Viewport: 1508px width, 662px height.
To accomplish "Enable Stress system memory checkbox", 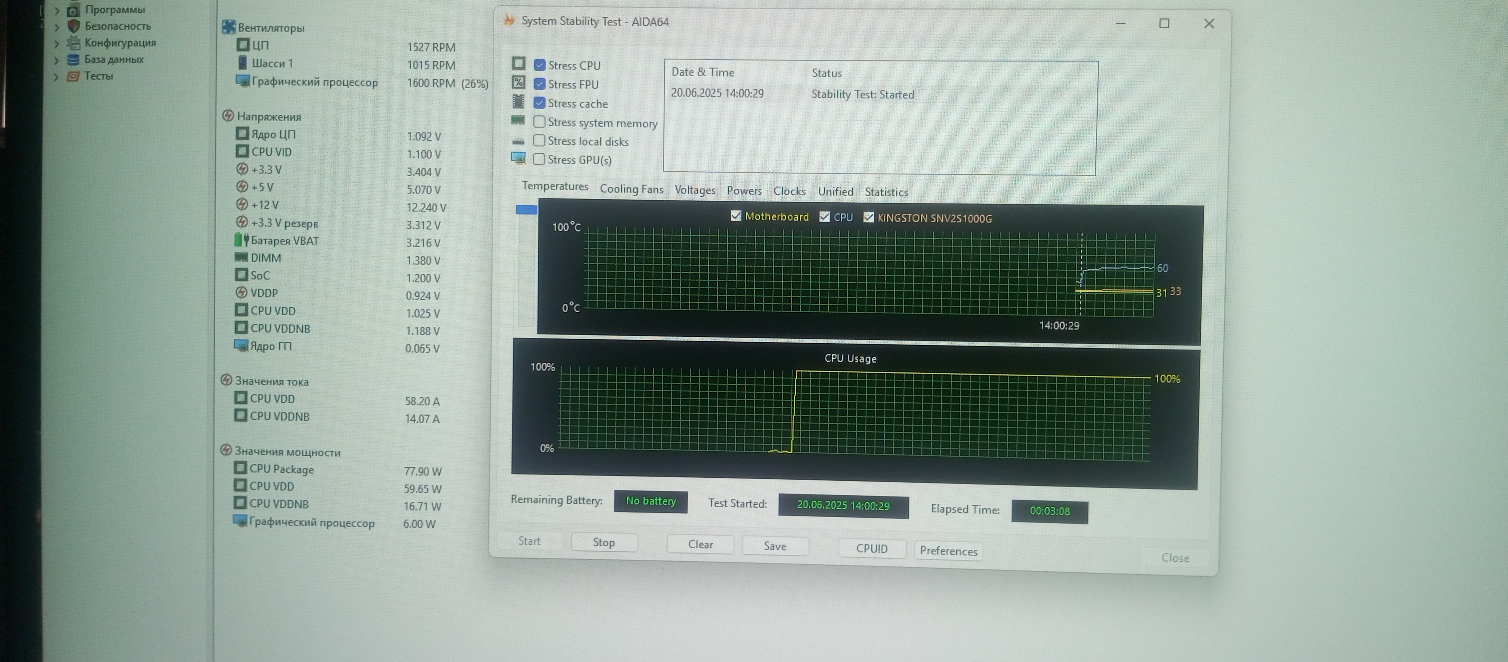I will click(539, 122).
